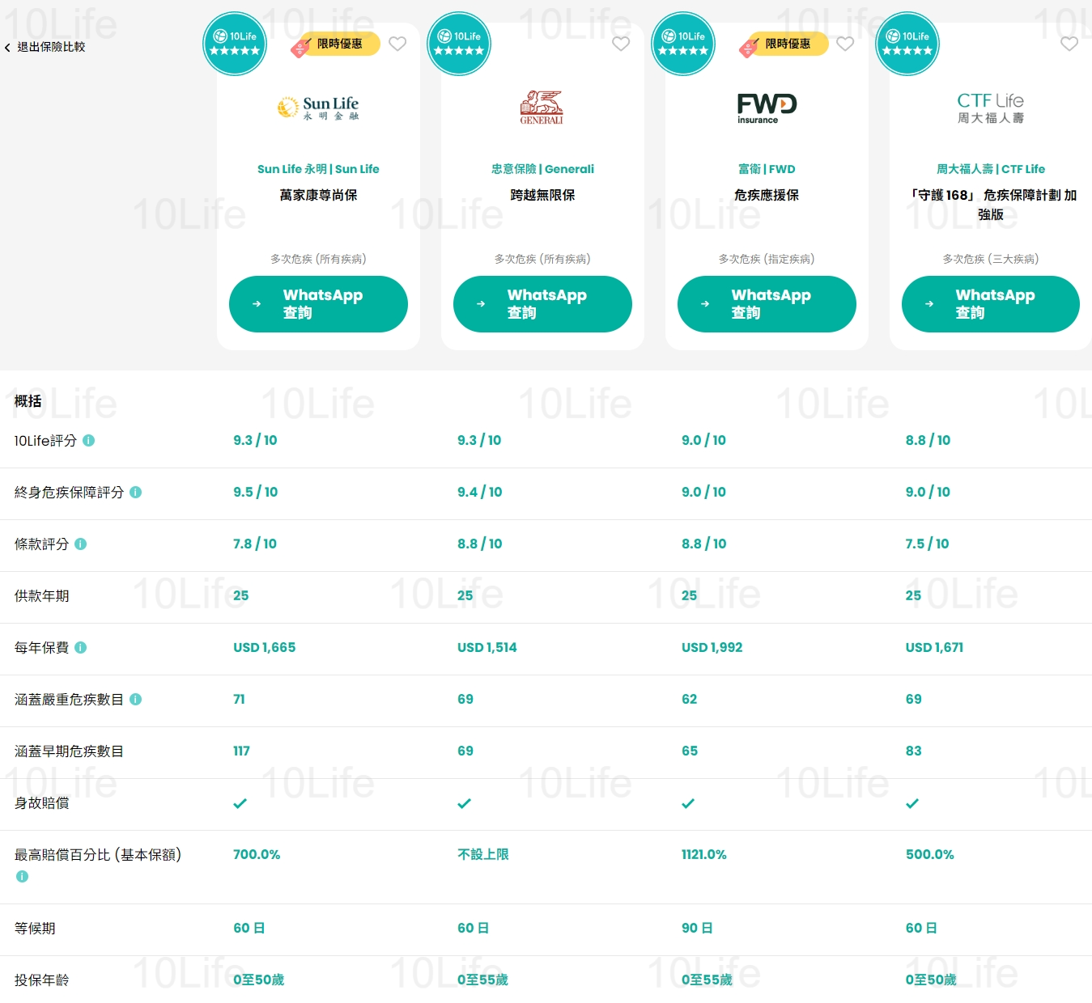Toggle heart favorite on CTF Life card

click(x=1069, y=44)
